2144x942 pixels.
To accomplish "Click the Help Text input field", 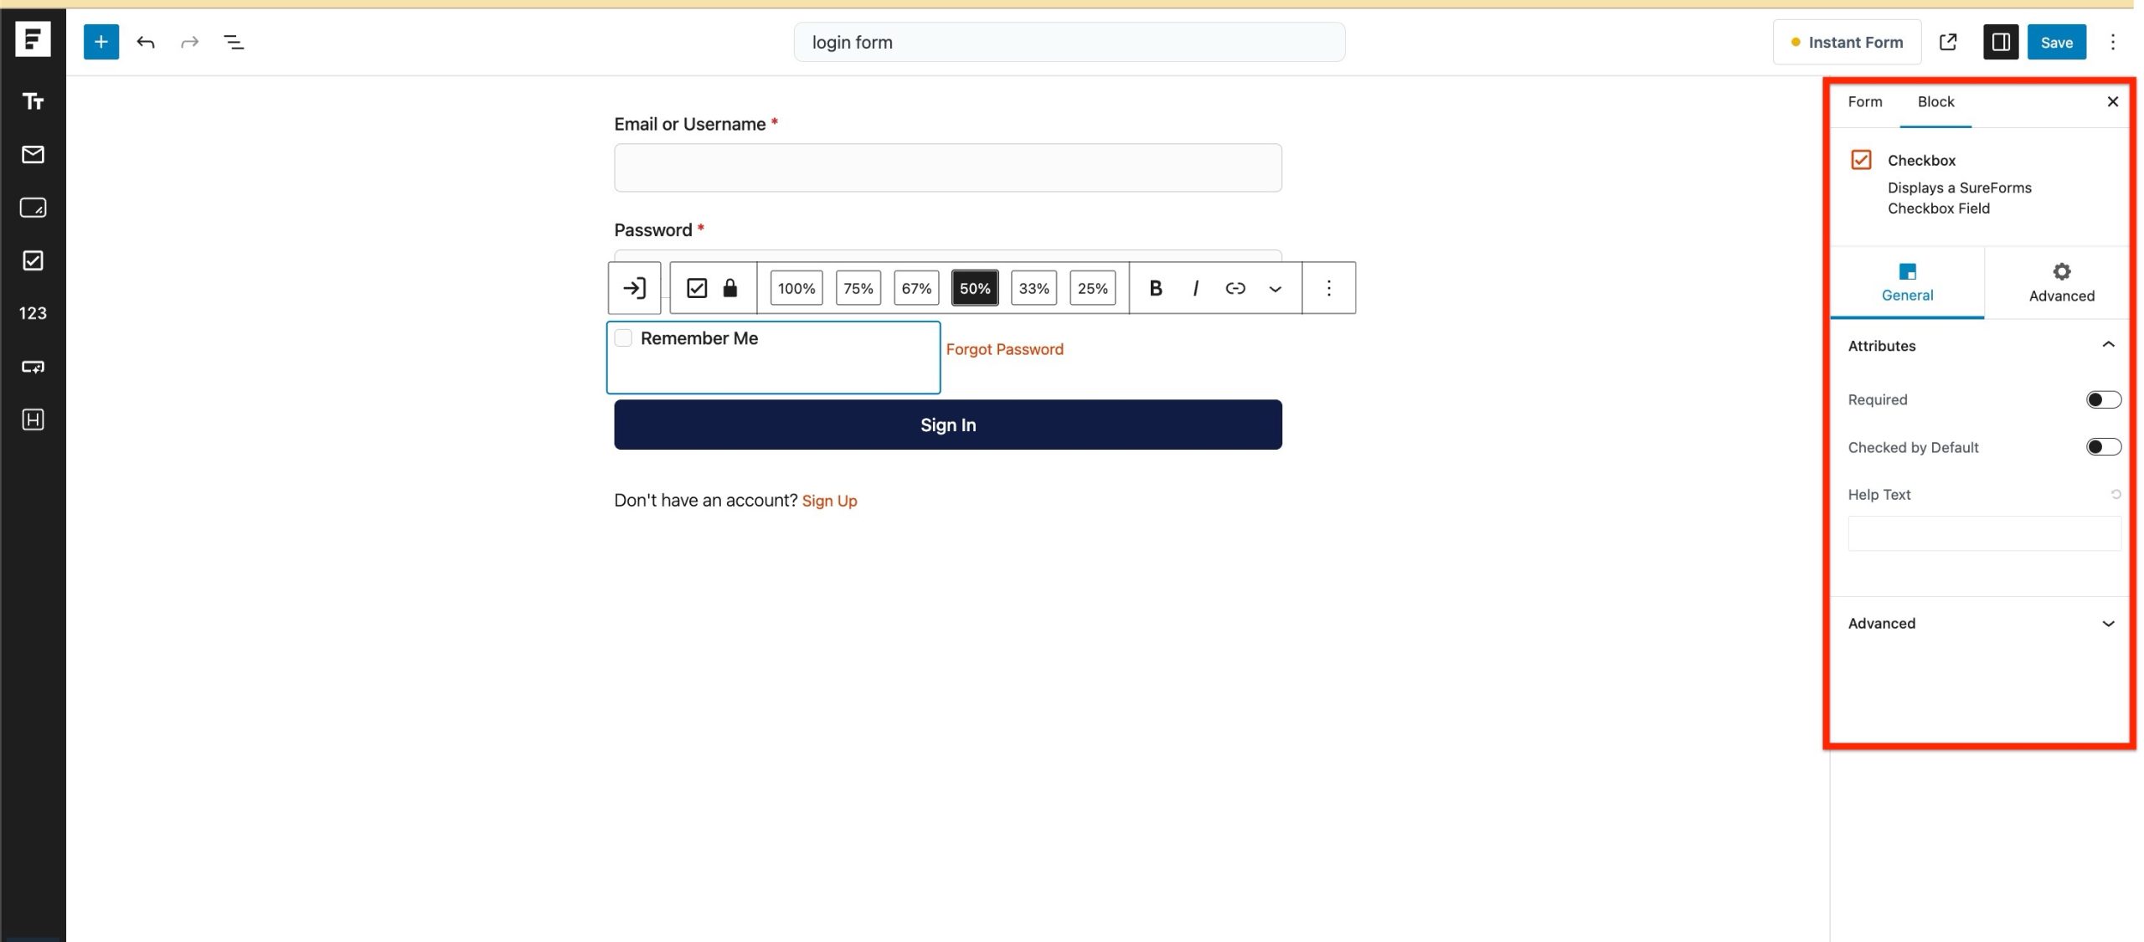I will click(x=1983, y=533).
